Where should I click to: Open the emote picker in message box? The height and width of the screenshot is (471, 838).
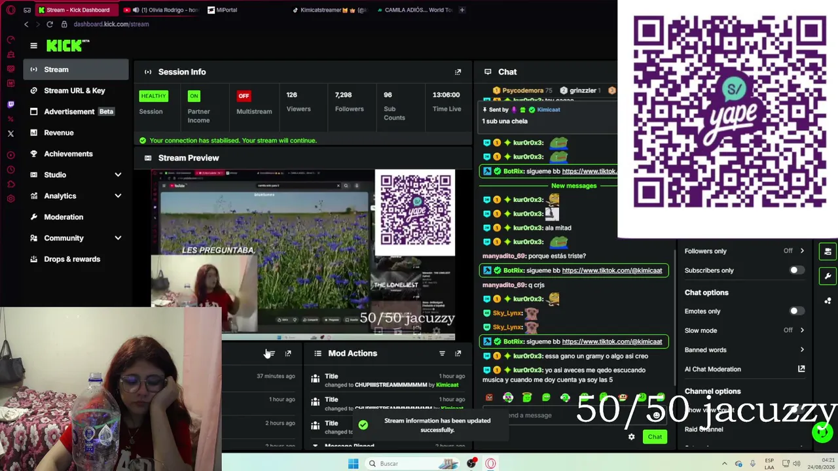point(657,415)
